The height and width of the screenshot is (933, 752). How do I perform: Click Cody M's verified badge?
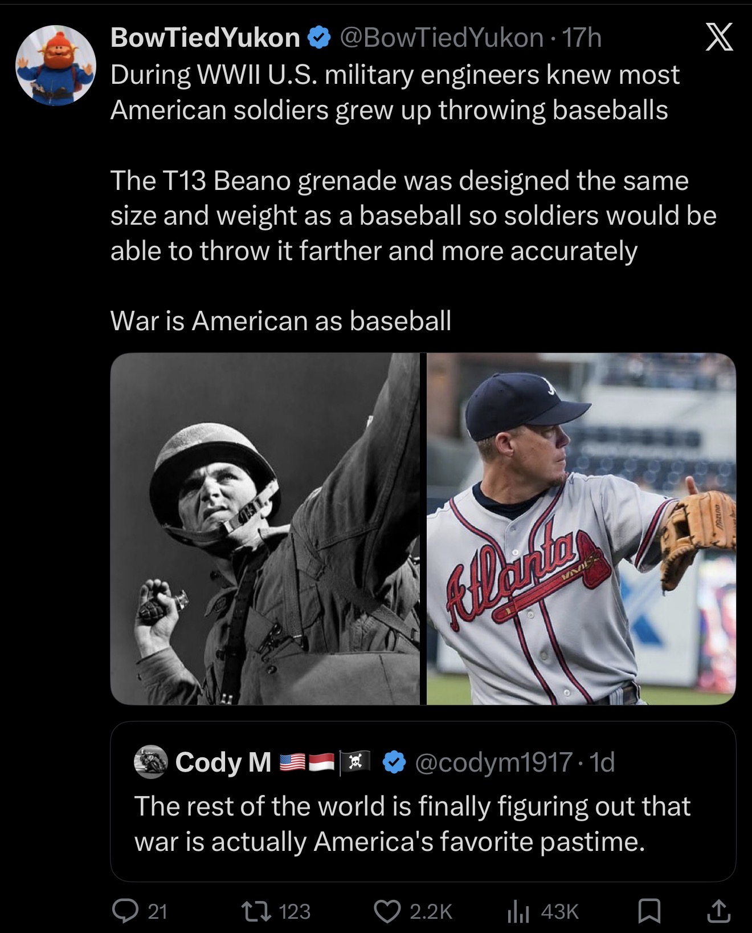[394, 762]
